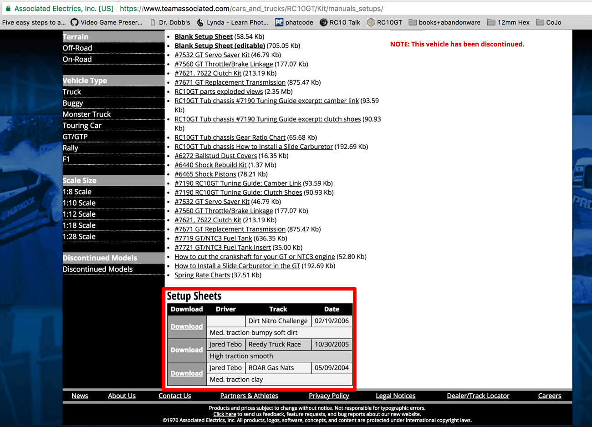Choose the Rally vehicle type

71,147
